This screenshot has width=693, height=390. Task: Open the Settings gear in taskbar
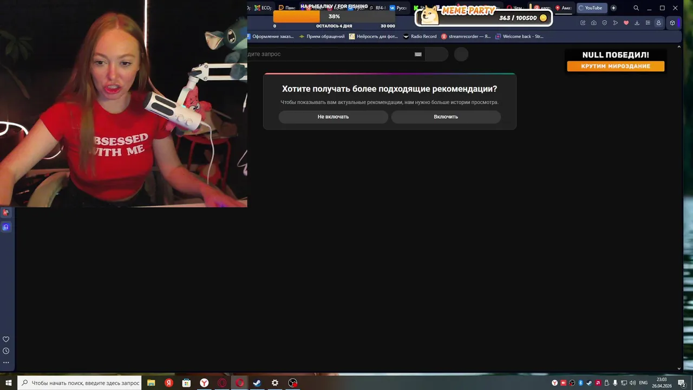point(275,383)
